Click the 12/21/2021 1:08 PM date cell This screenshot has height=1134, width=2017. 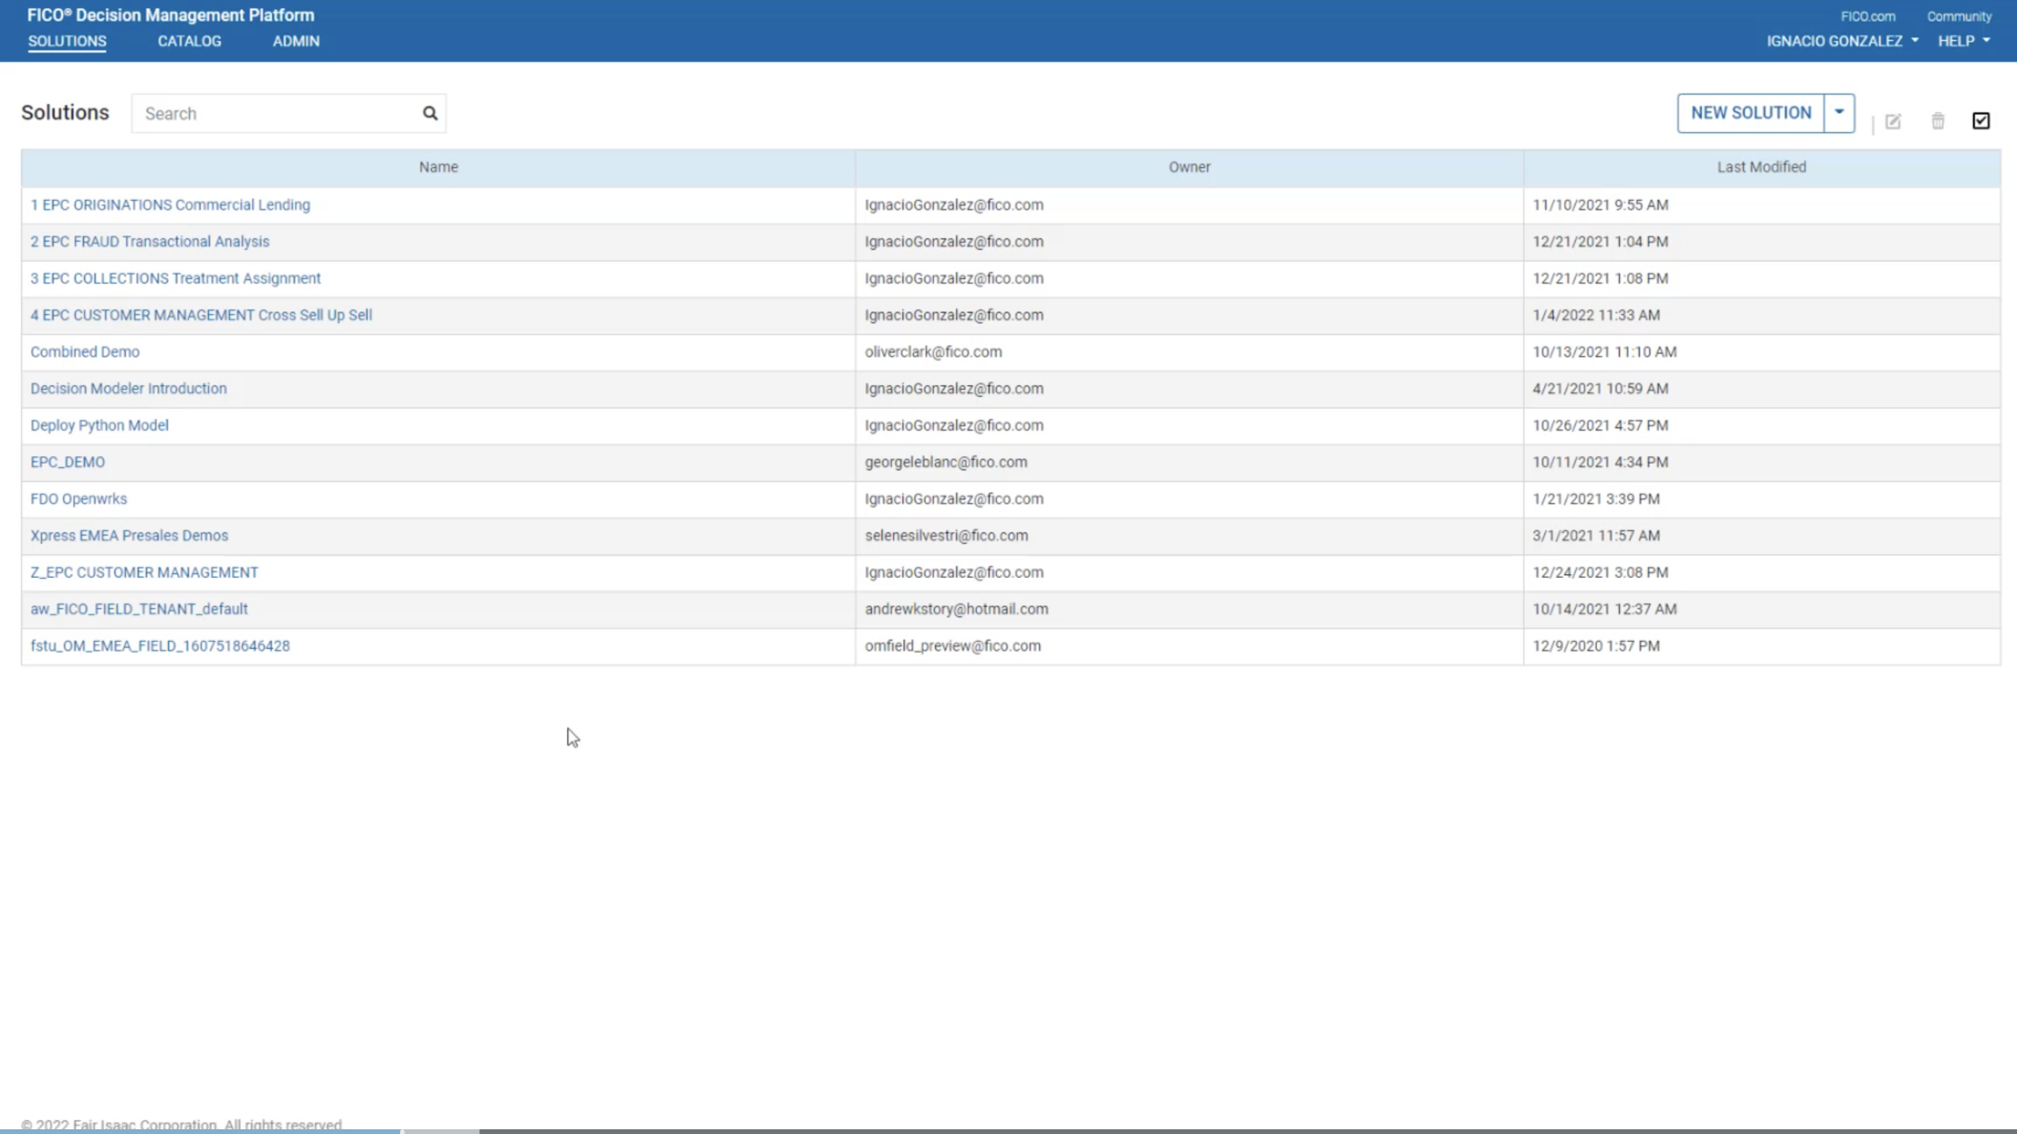click(1762, 279)
